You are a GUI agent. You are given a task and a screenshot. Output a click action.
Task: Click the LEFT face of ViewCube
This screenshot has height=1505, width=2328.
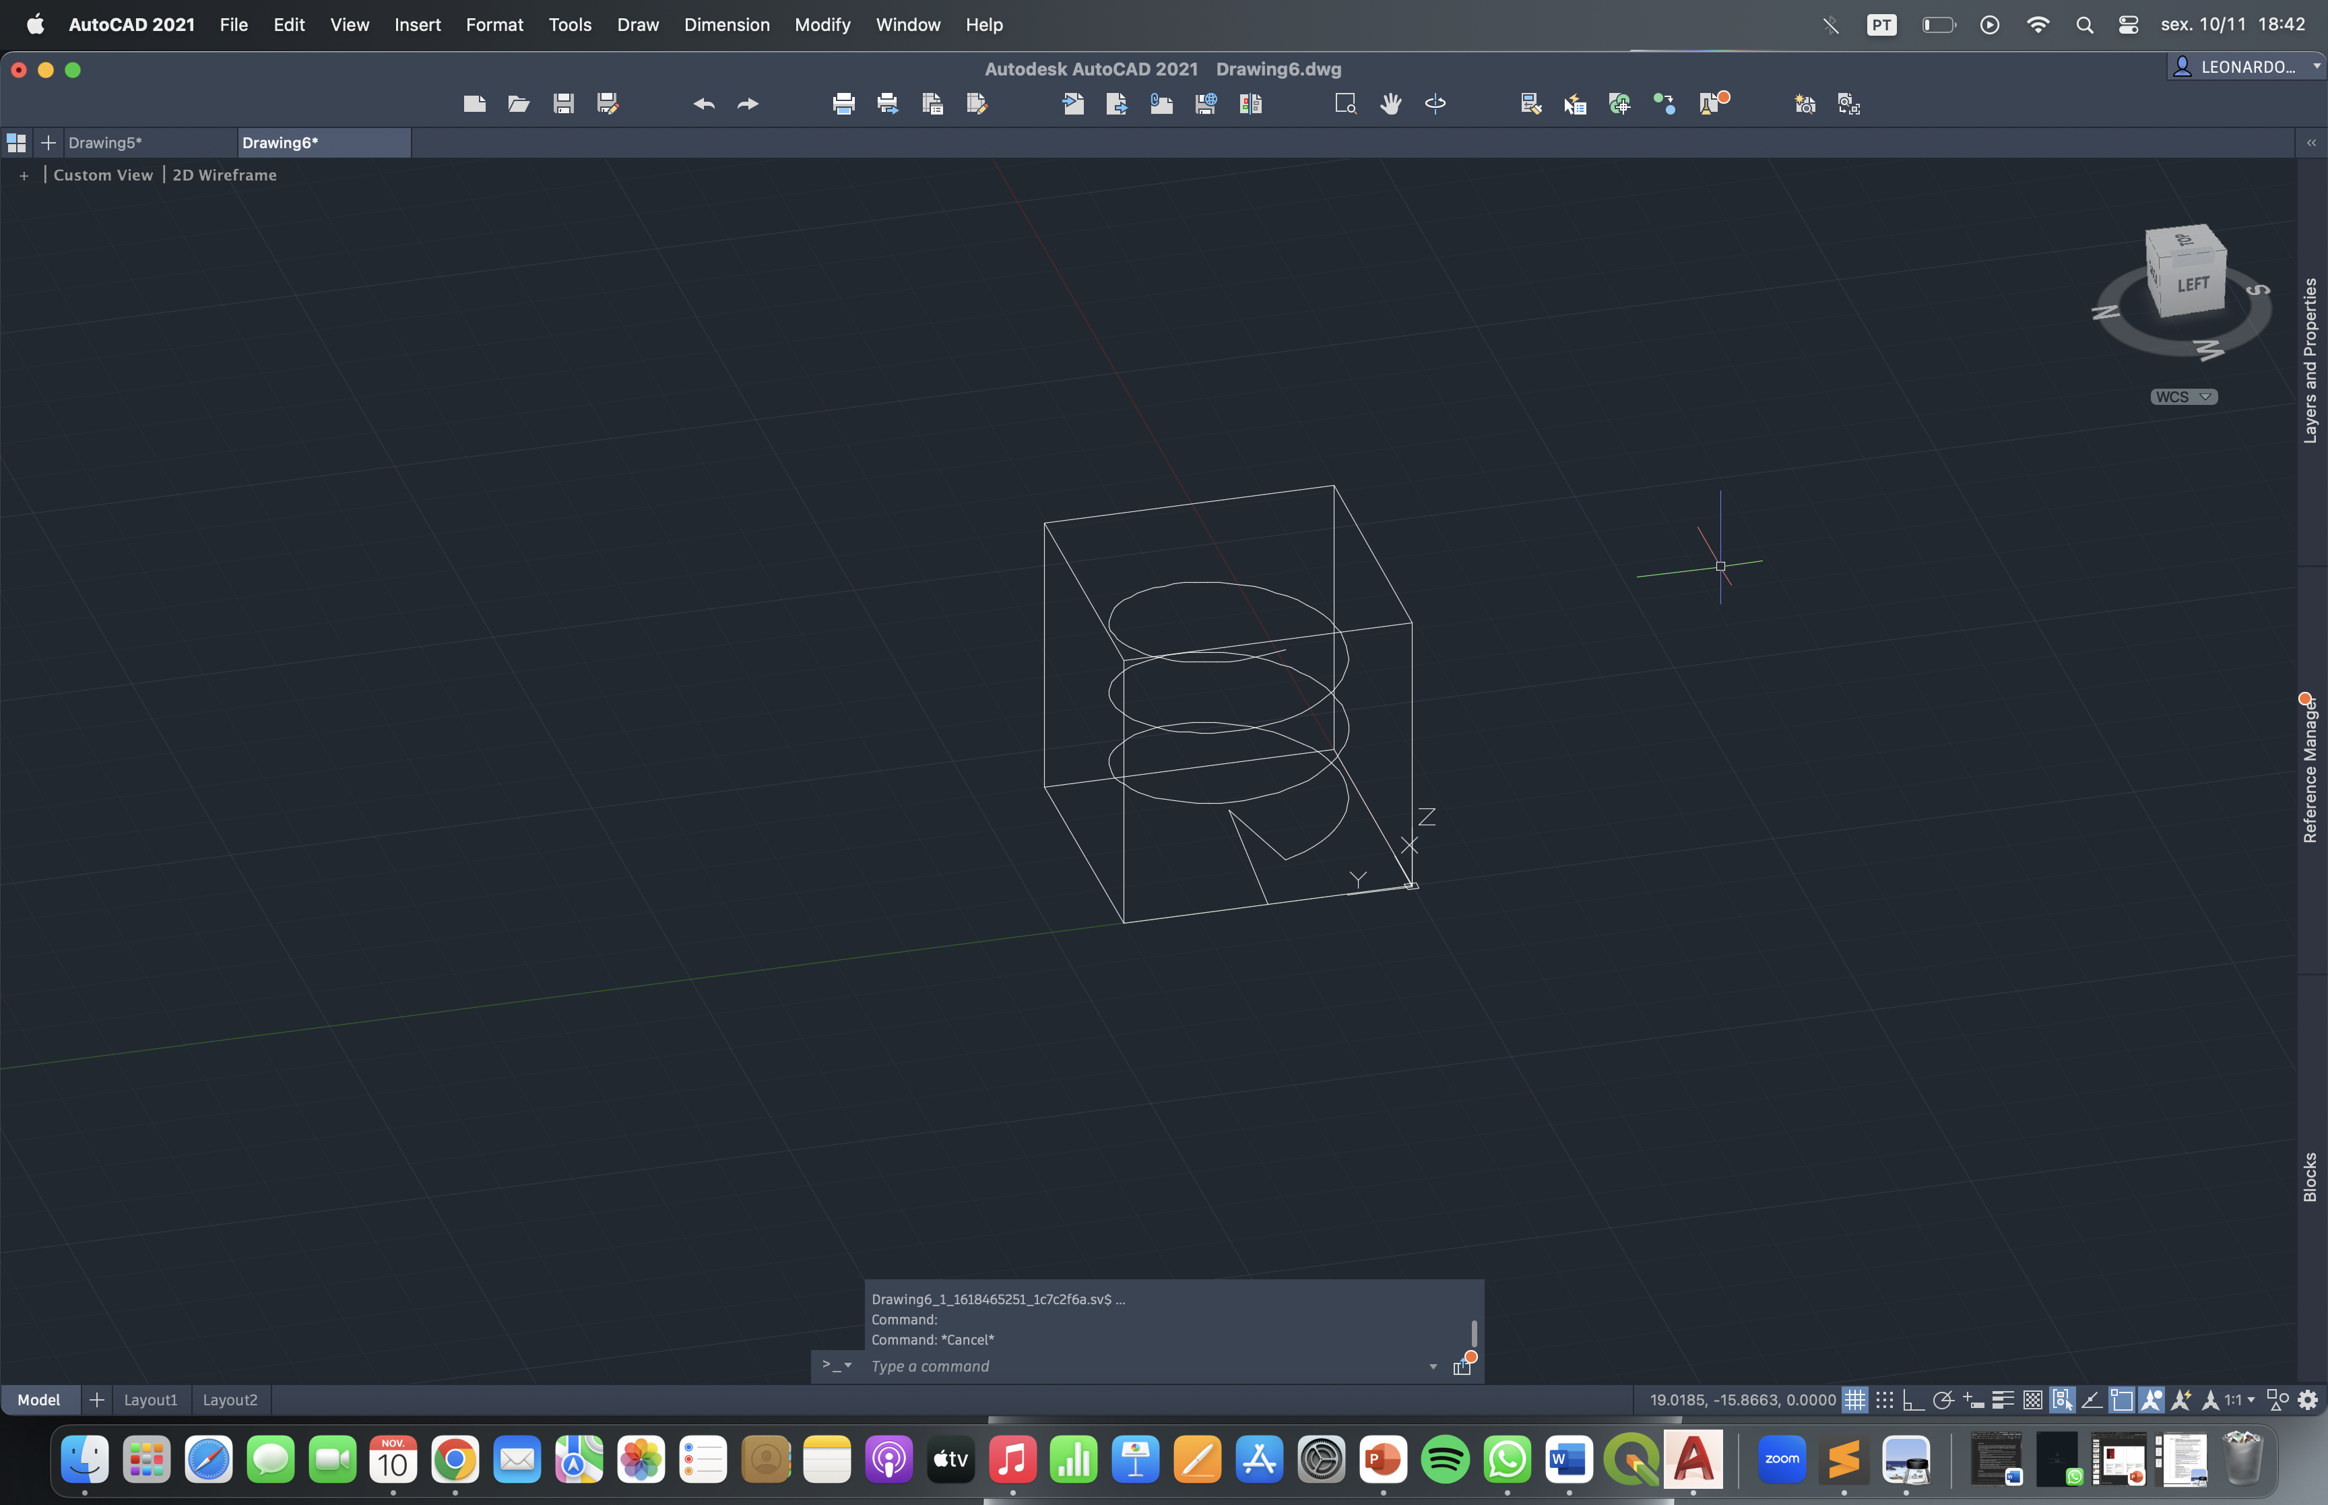click(x=2193, y=284)
